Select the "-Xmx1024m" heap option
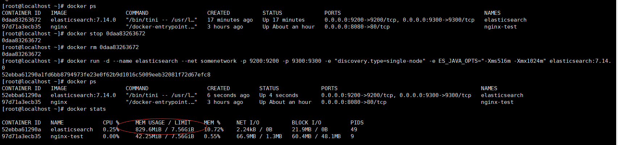 529,61
